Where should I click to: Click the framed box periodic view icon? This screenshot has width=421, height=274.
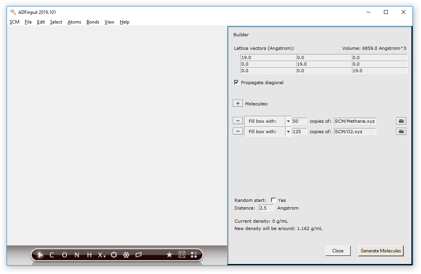(x=182, y=254)
